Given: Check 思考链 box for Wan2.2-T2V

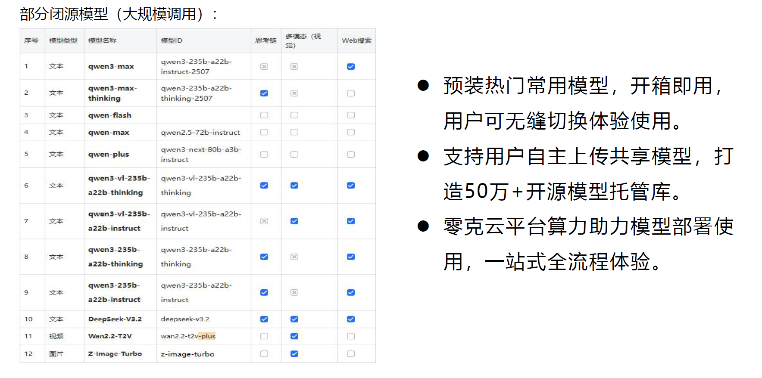Looking at the screenshot, I should pyautogui.click(x=264, y=336).
